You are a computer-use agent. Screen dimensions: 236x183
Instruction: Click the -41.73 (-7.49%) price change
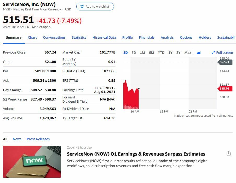[x=59, y=21]
